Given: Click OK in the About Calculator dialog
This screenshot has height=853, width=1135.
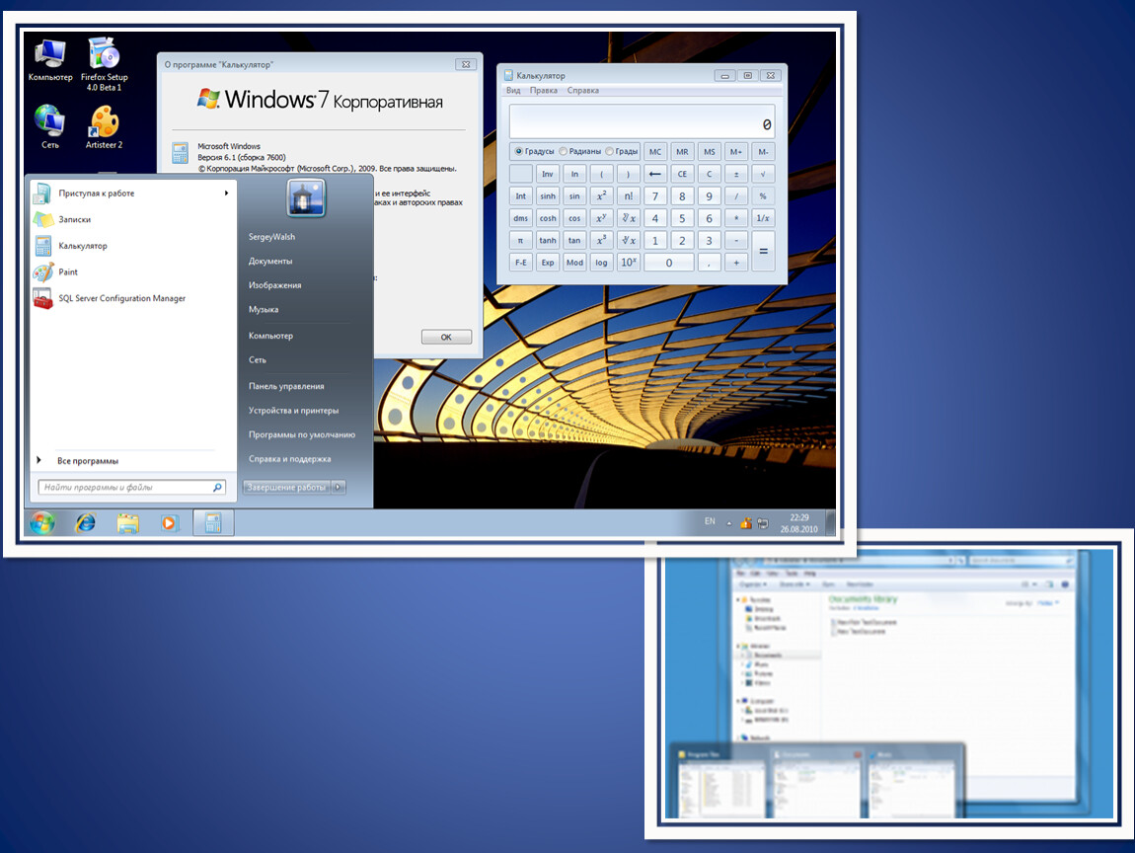Looking at the screenshot, I should [x=446, y=337].
